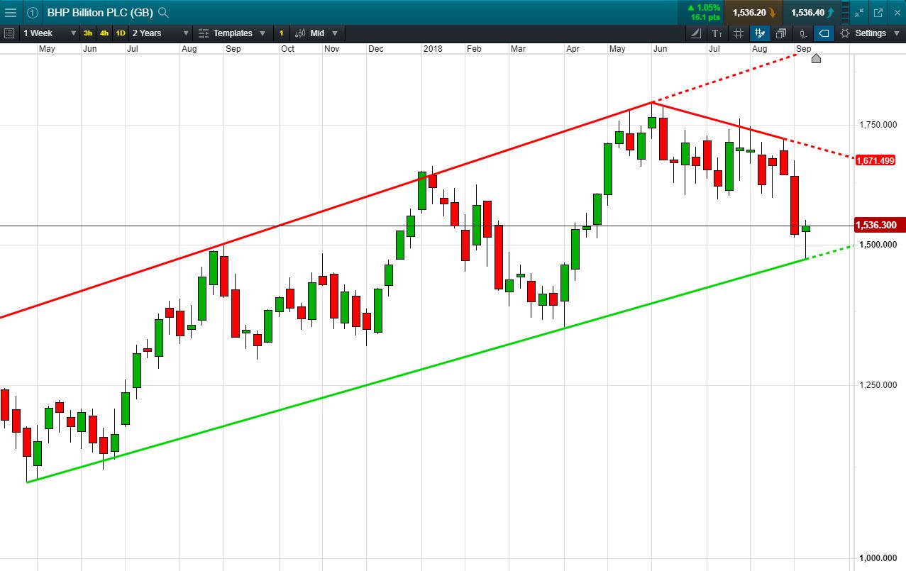
Task: Select the text annotation tool
Action: (x=717, y=33)
